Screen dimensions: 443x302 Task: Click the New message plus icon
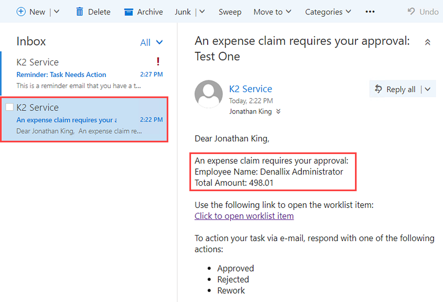click(x=21, y=12)
